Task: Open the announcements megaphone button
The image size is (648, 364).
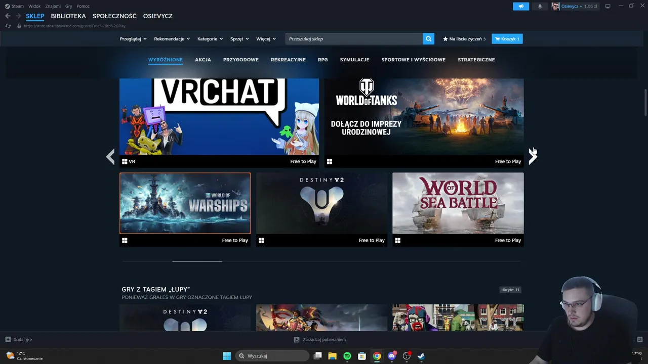Action: pyautogui.click(x=521, y=6)
